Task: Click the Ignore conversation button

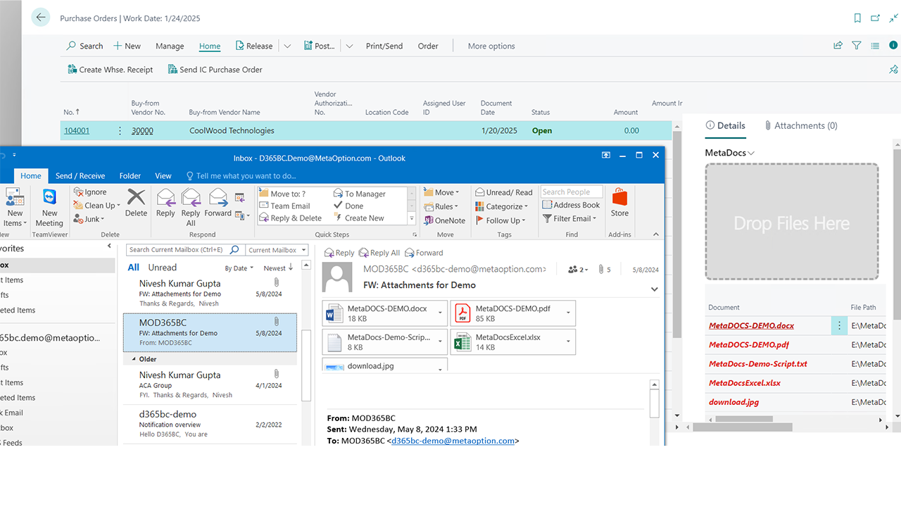Action: tap(90, 192)
